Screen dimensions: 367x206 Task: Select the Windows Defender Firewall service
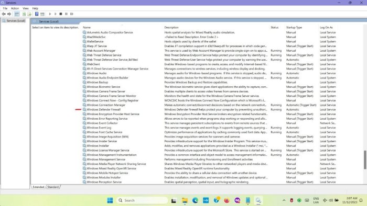pos(103,109)
